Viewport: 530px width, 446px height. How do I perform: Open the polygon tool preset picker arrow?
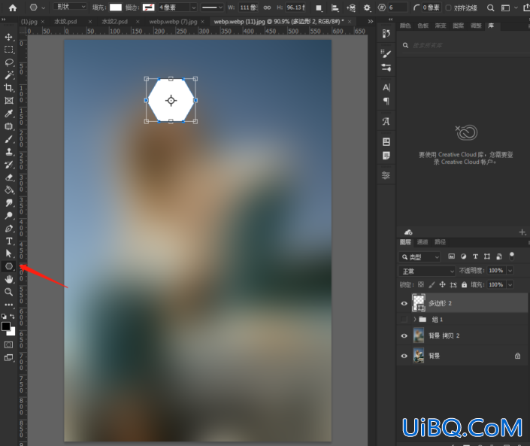(44, 8)
